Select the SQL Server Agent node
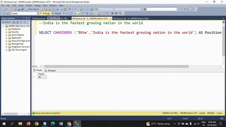 point(19,50)
